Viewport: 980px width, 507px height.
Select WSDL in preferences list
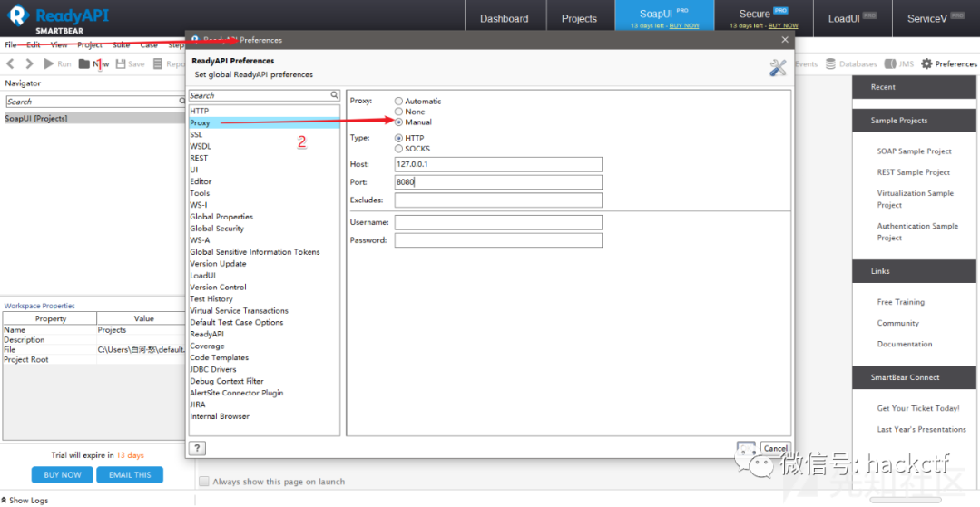264,146
